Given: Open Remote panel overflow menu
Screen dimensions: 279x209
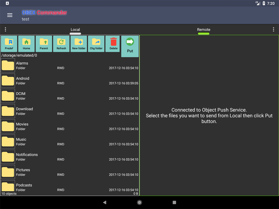Looking at the screenshot, I should click(x=274, y=29).
